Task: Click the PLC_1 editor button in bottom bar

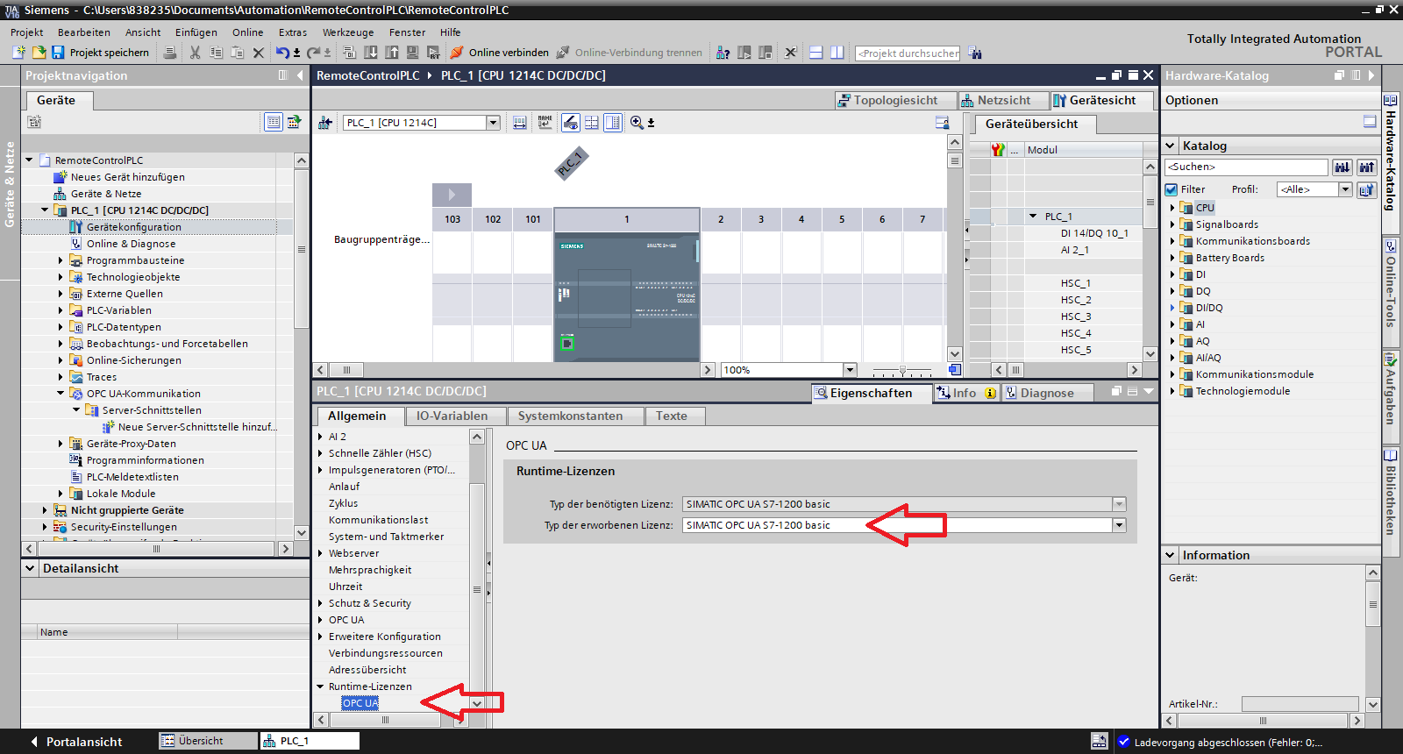Action: point(310,741)
